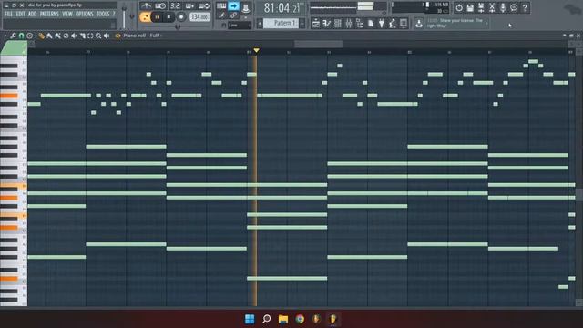Open the VIEW menu

tap(67, 15)
